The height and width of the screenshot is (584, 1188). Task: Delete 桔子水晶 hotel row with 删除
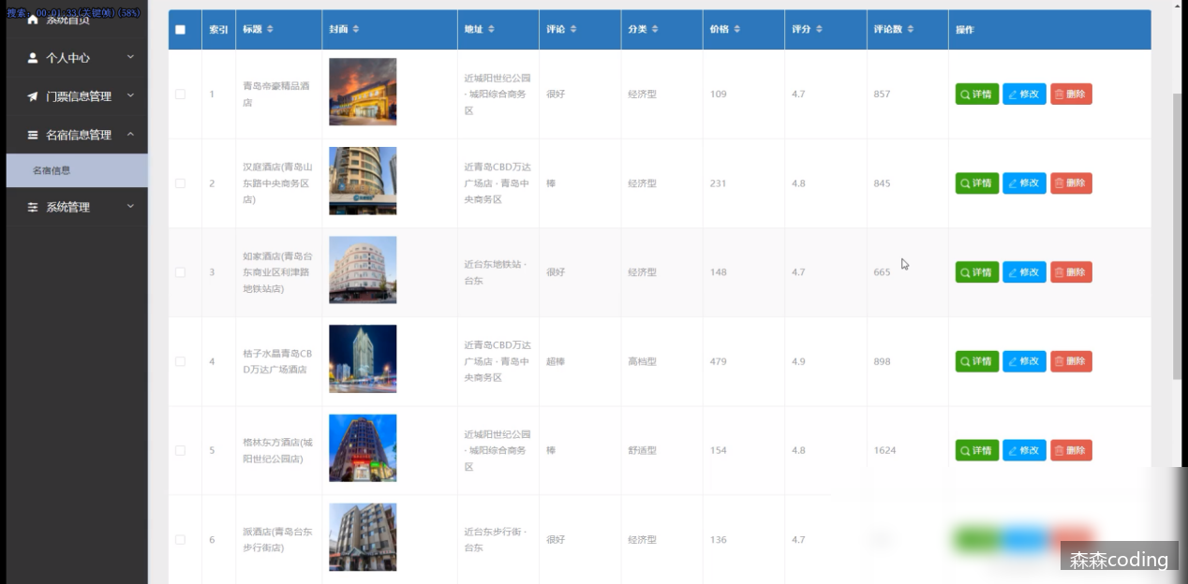(1071, 361)
